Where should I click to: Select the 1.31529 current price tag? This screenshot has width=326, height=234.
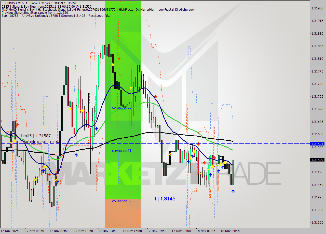point(317,160)
